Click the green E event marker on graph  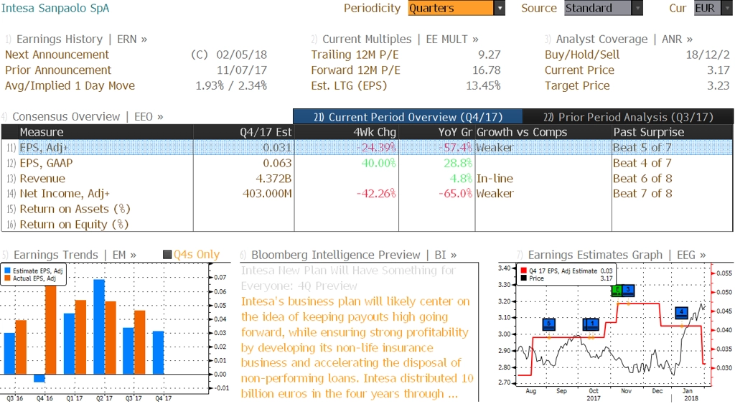[617, 291]
